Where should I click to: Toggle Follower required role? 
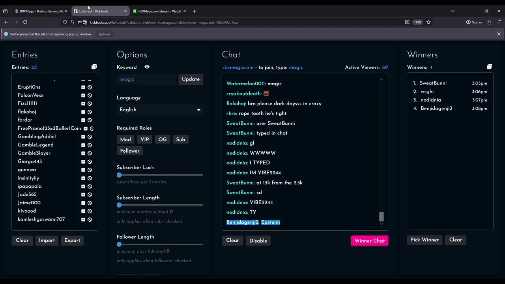click(x=130, y=151)
